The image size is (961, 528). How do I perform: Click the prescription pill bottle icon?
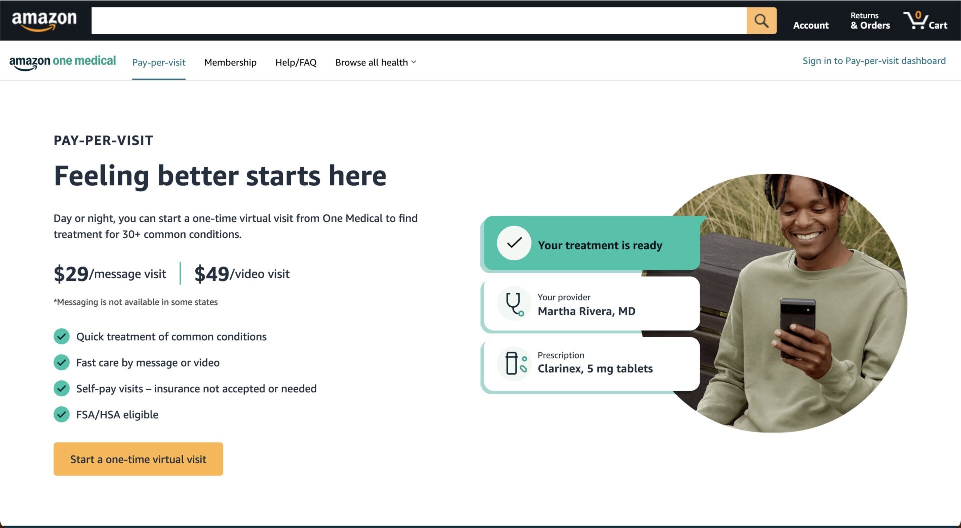coord(515,364)
